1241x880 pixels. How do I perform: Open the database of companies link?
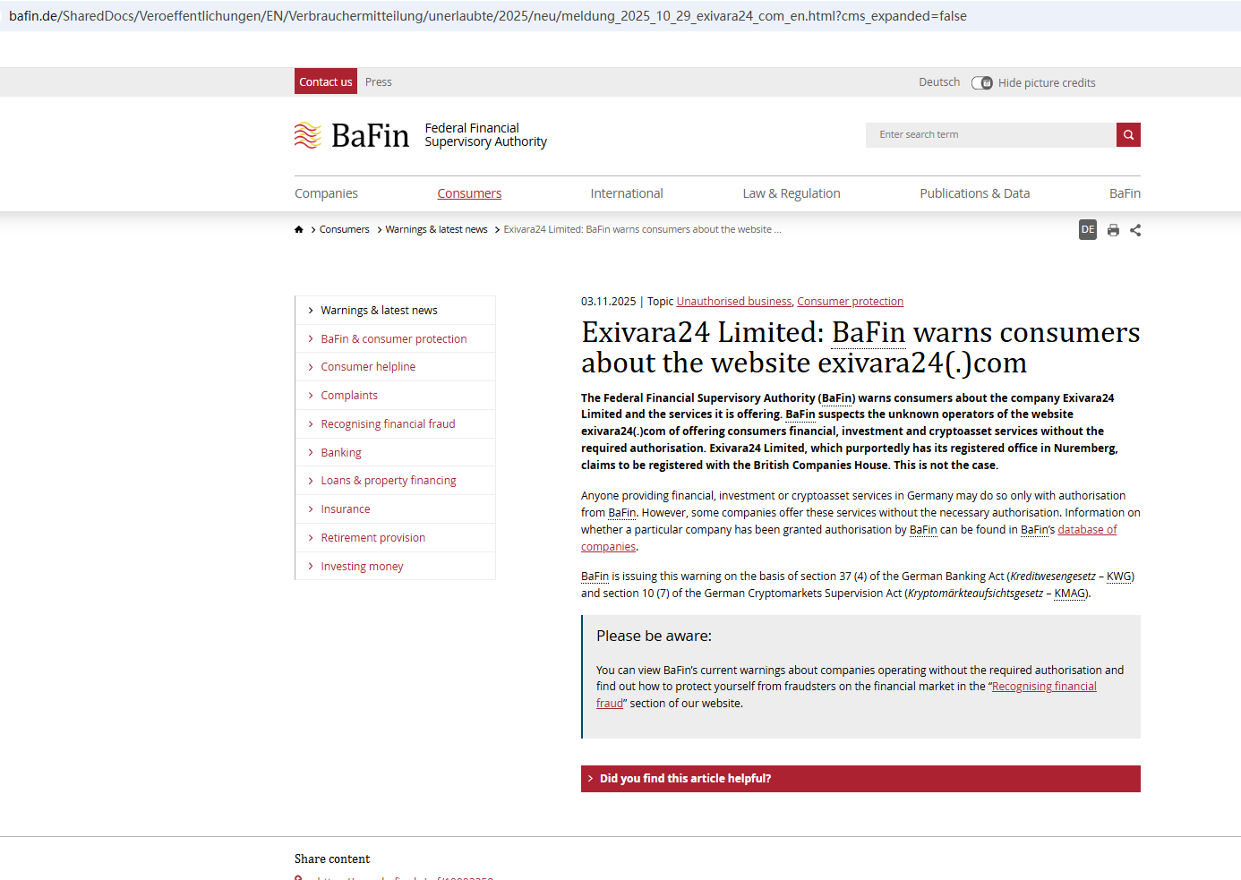(x=1087, y=530)
